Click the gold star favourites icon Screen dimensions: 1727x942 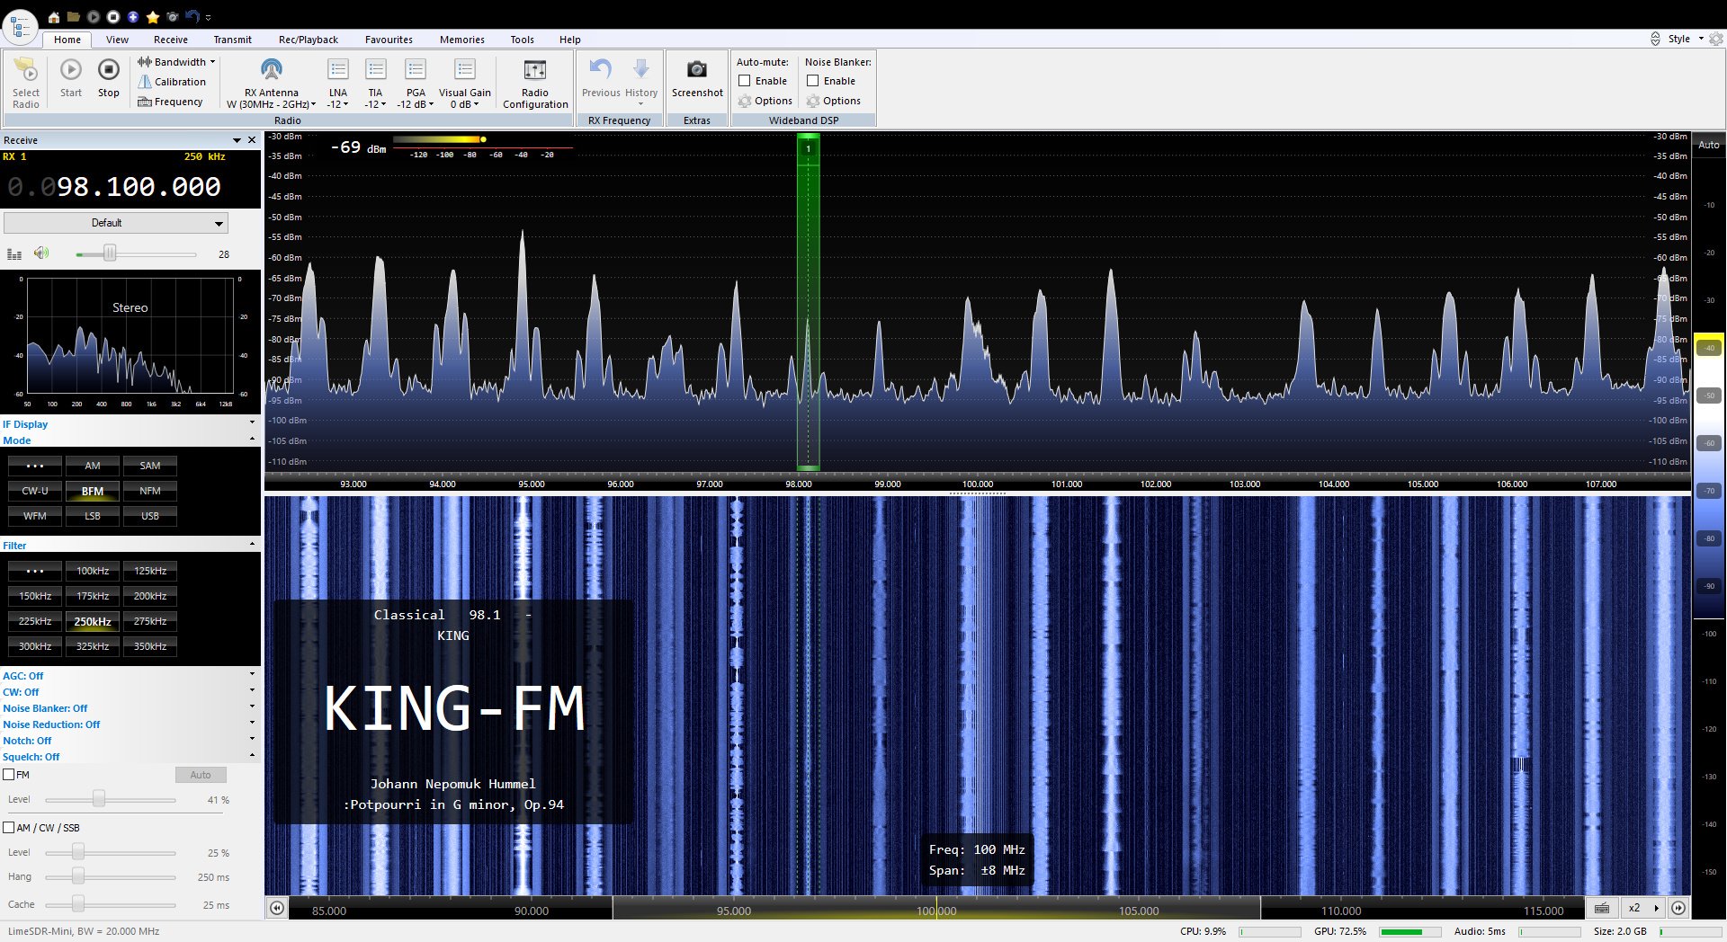tap(153, 17)
